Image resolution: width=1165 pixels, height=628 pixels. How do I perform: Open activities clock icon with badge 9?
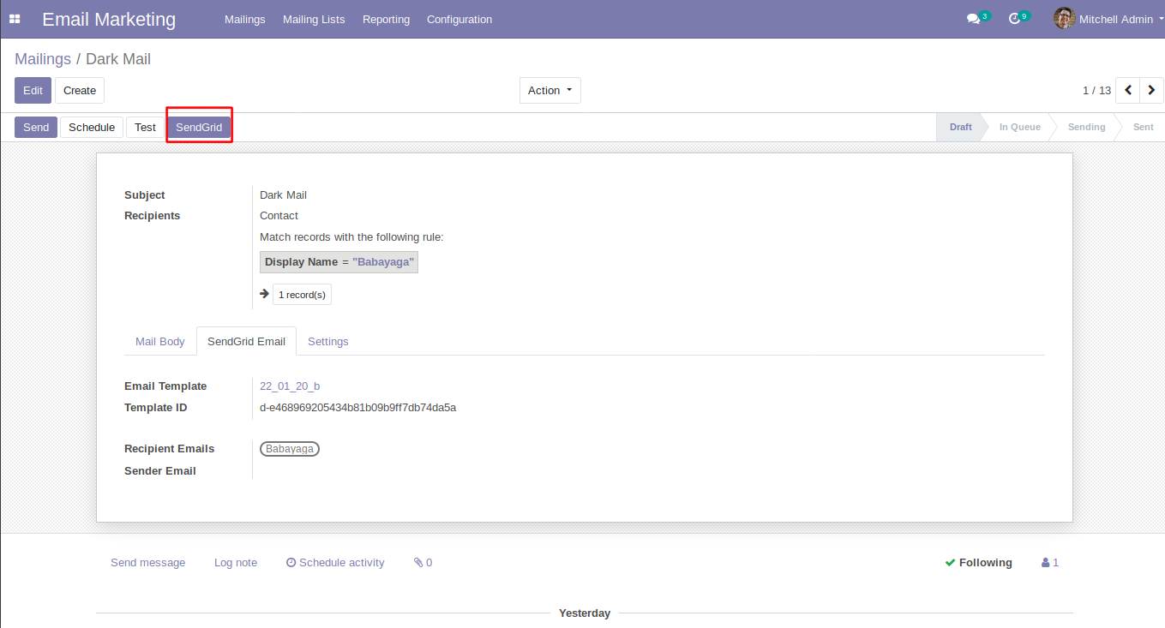coord(1018,18)
